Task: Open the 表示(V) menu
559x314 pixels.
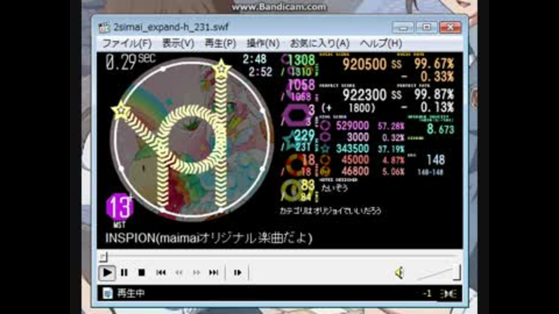Action: (x=178, y=44)
